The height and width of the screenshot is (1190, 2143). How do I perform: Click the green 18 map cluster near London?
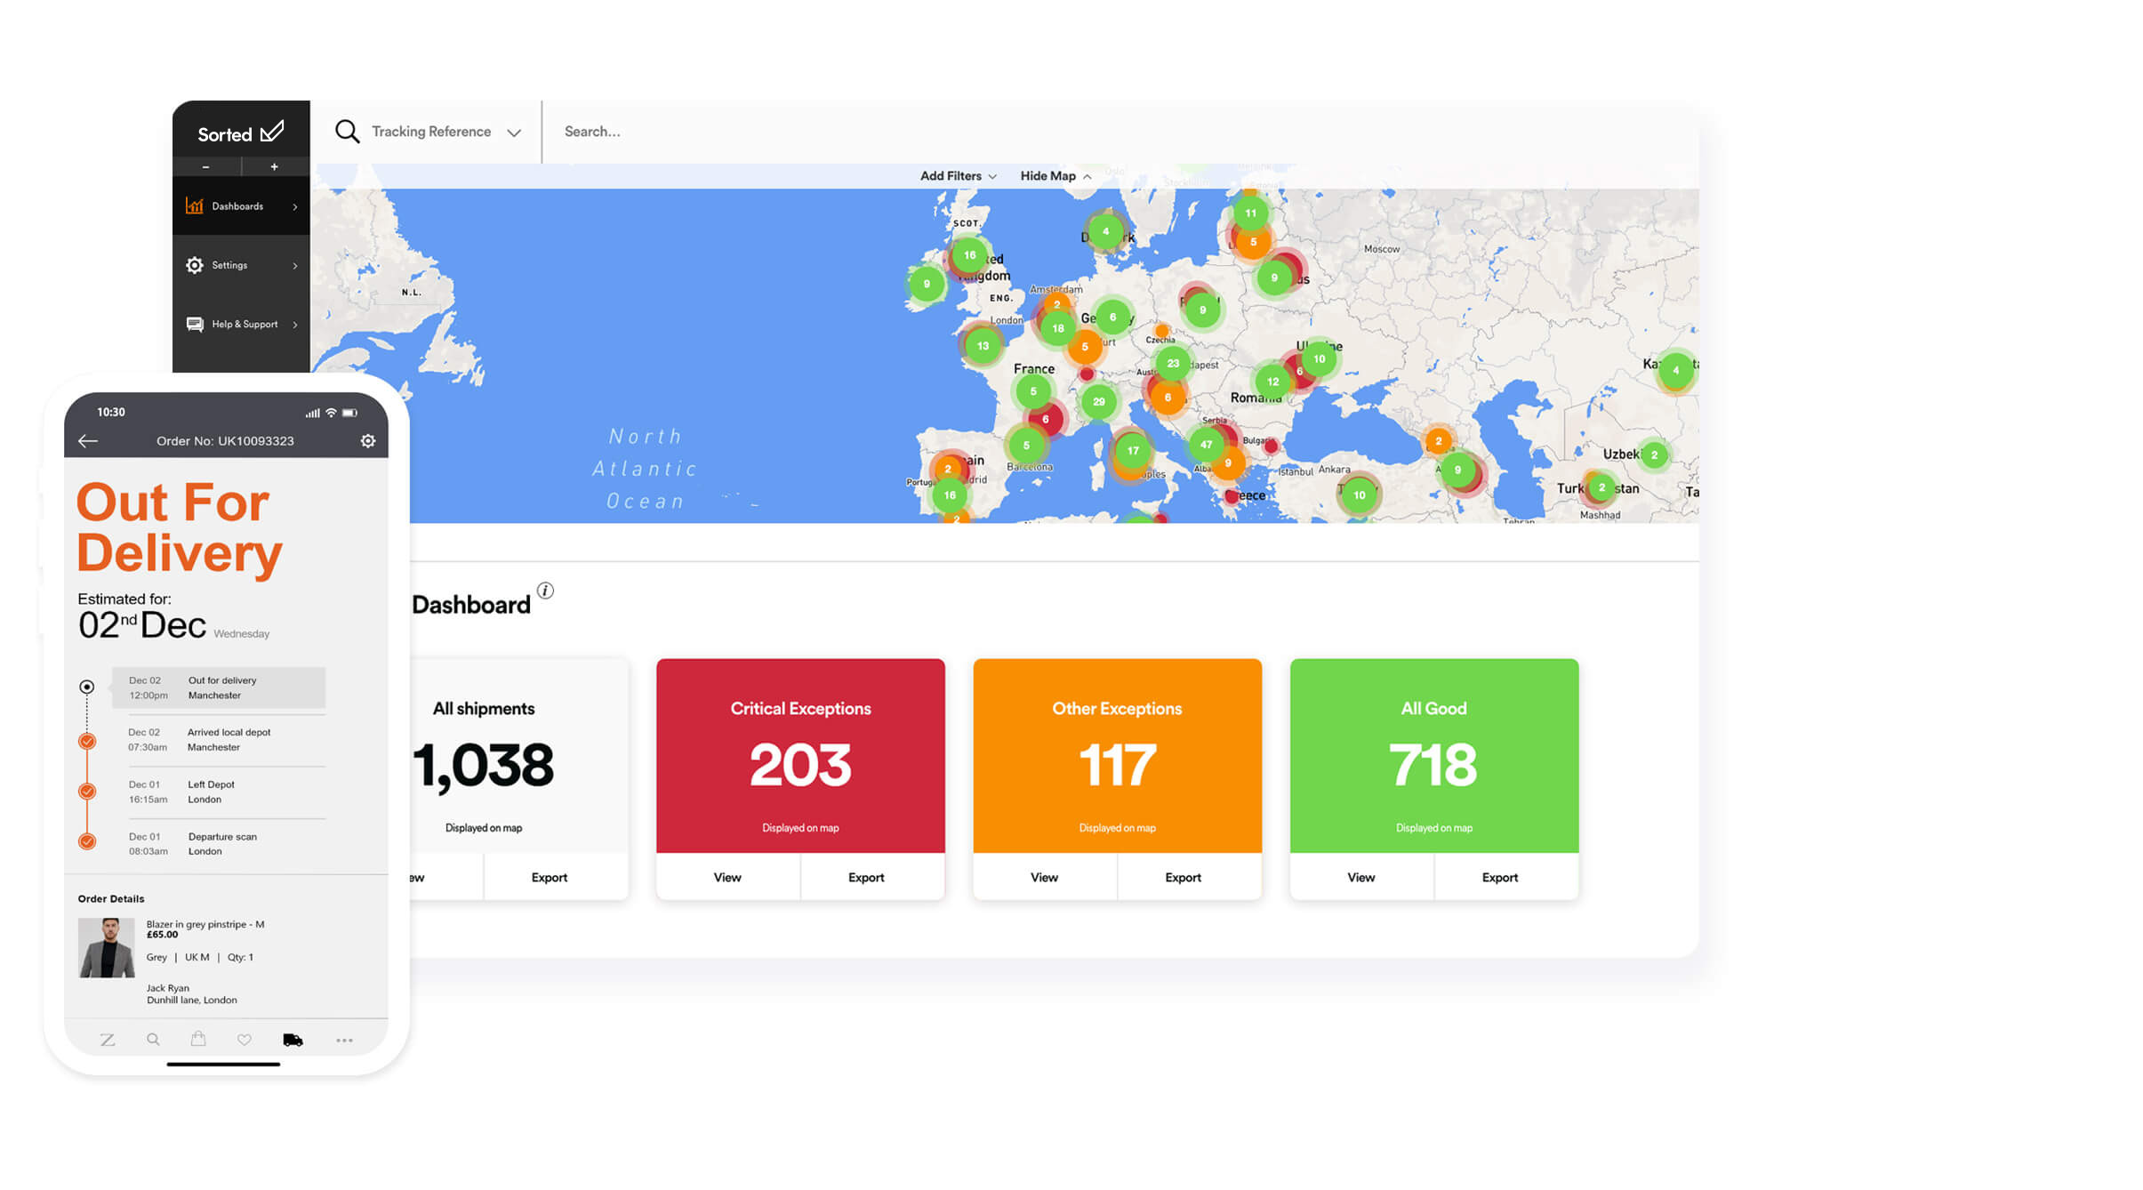pyautogui.click(x=1058, y=328)
